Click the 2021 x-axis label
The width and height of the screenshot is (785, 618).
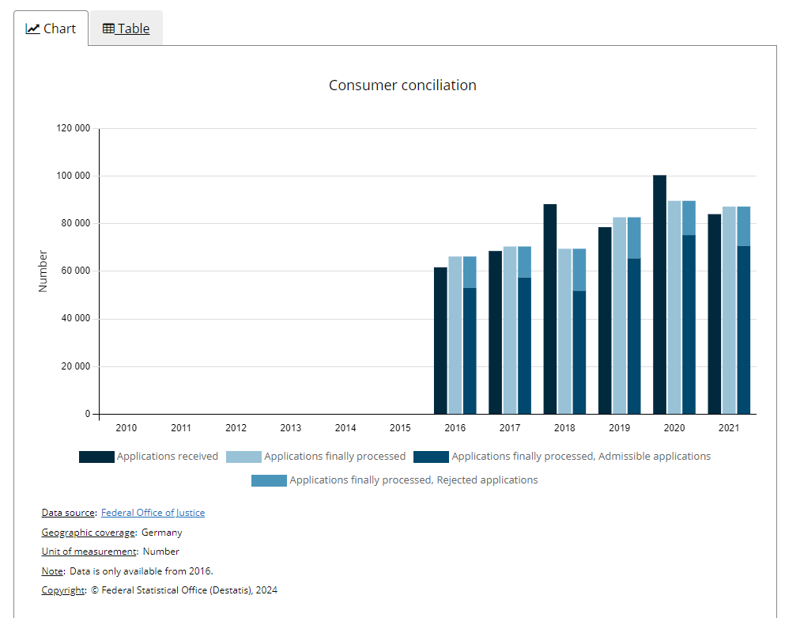coord(729,428)
